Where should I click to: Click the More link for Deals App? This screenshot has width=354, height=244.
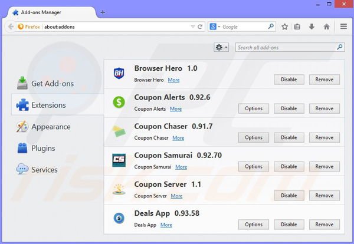(x=166, y=225)
